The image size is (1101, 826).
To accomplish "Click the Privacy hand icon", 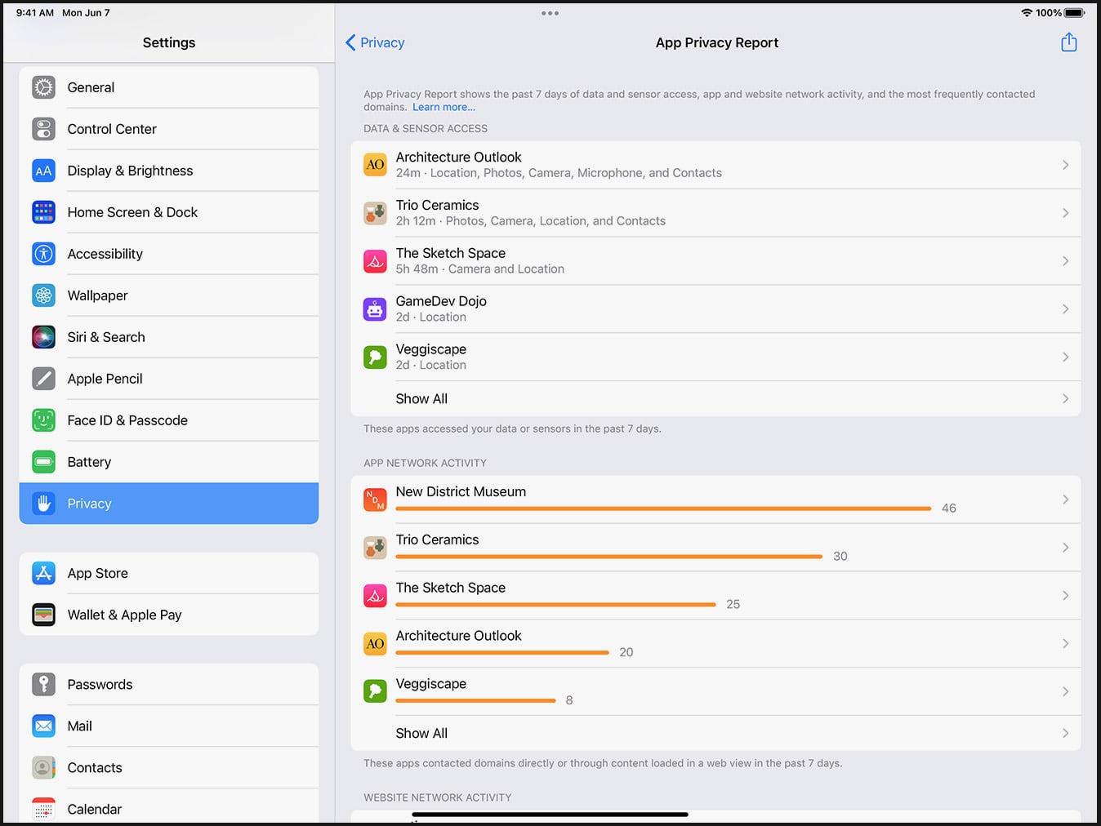I will pyautogui.click(x=44, y=504).
